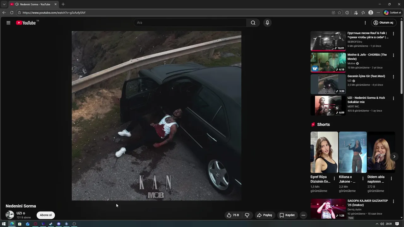Save video with the Kaydet button
Viewport: 404px width, 227px height.
pyautogui.click(x=287, y=215)
